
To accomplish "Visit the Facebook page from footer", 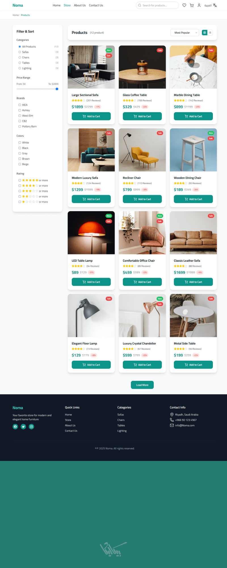I will [15, 427].
